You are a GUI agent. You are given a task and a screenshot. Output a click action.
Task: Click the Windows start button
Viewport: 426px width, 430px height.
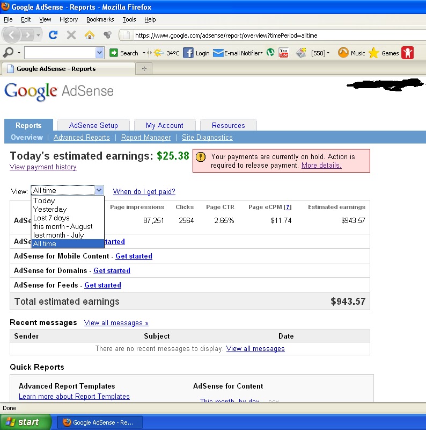pyautogui.click(x=26, y=422)
